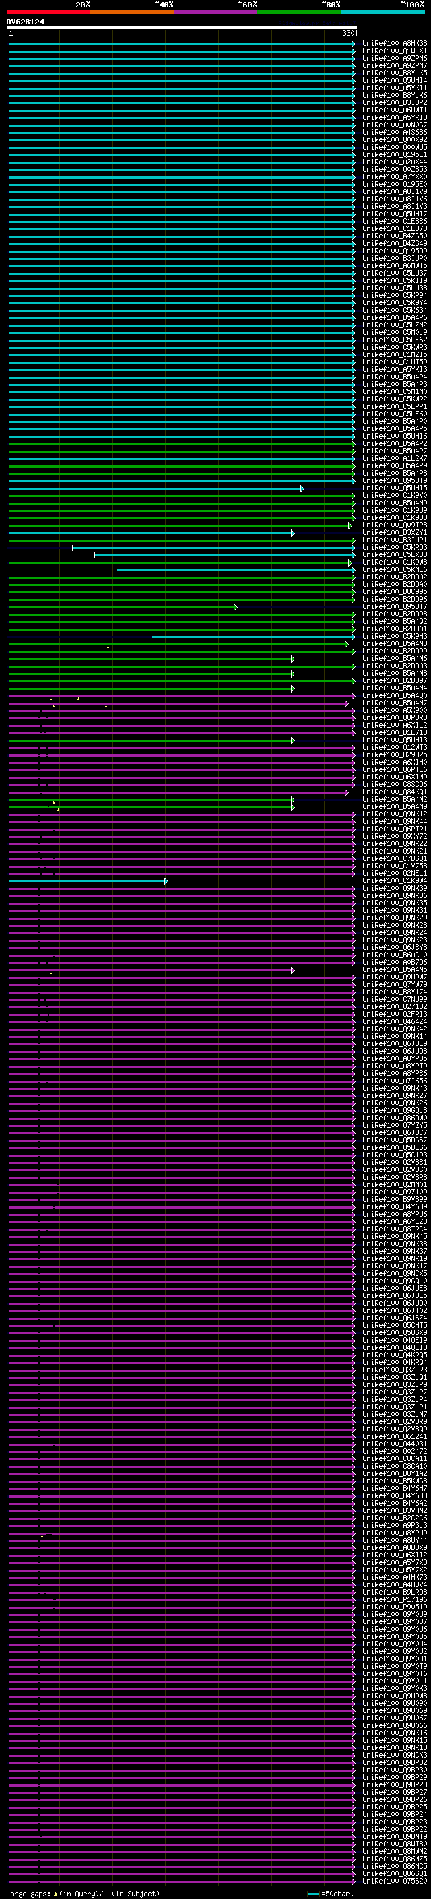Open hit UniRef100_A9ZPM6
The width and height of the screenshot is (431, 1899).
(395, 58)
